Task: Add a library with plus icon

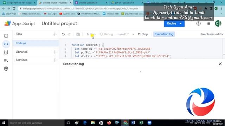Action: point(55,52)
